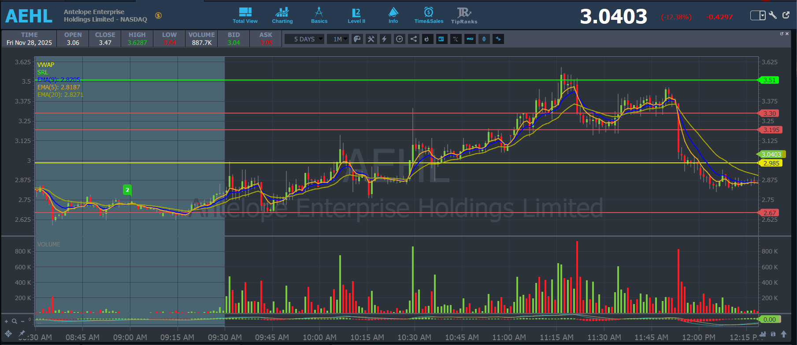Screen dimensions: 797x345
Task: Click the pin icon at chart bottom
Action: (x=21, y=334)
